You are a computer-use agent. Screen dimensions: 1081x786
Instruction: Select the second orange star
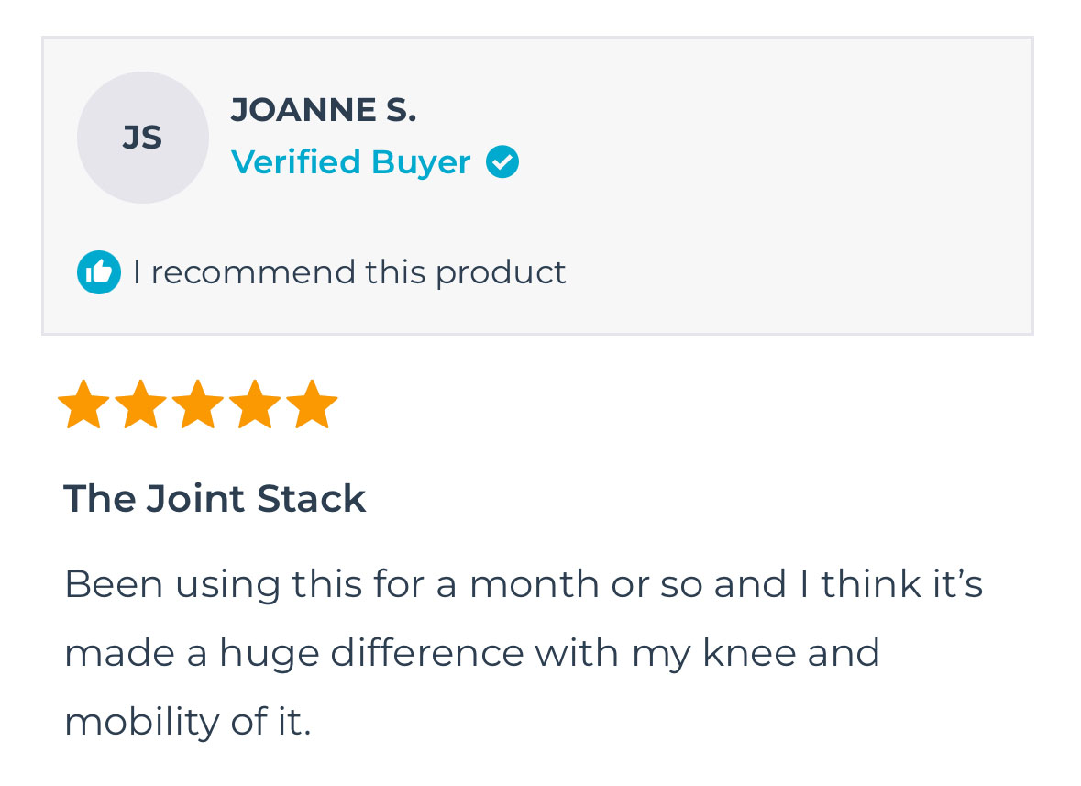tap(140, 405)
